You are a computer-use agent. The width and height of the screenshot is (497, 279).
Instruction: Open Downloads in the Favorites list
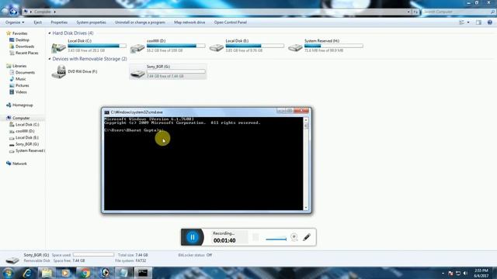pos(25,46)
